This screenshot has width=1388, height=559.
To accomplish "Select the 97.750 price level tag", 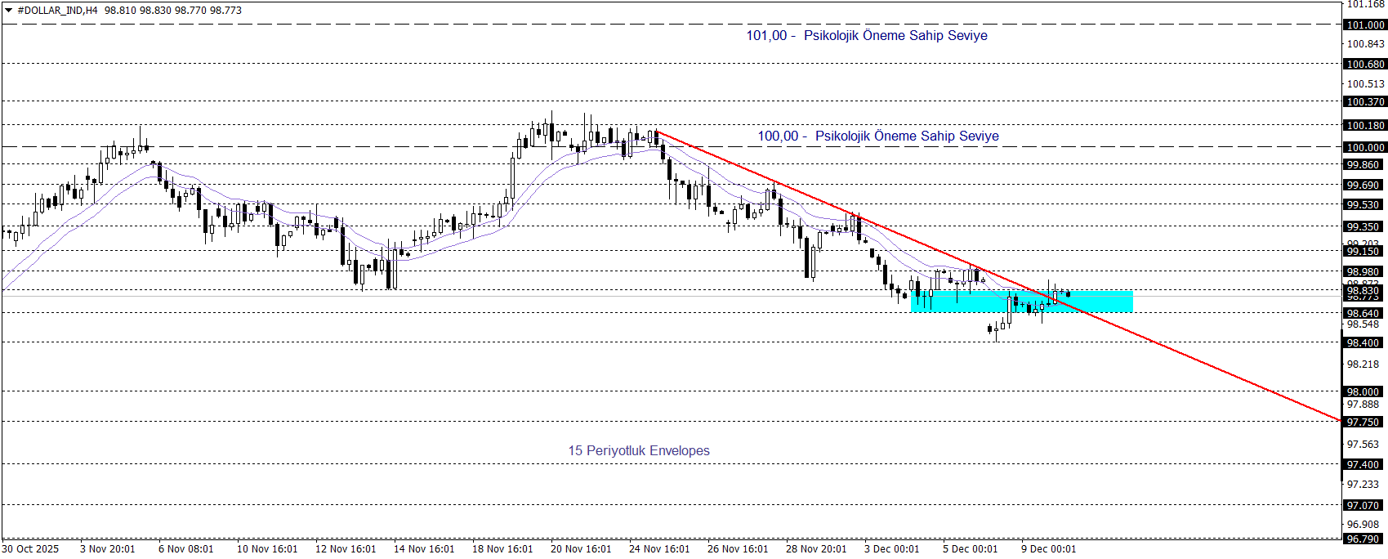I will point(1363,423).
